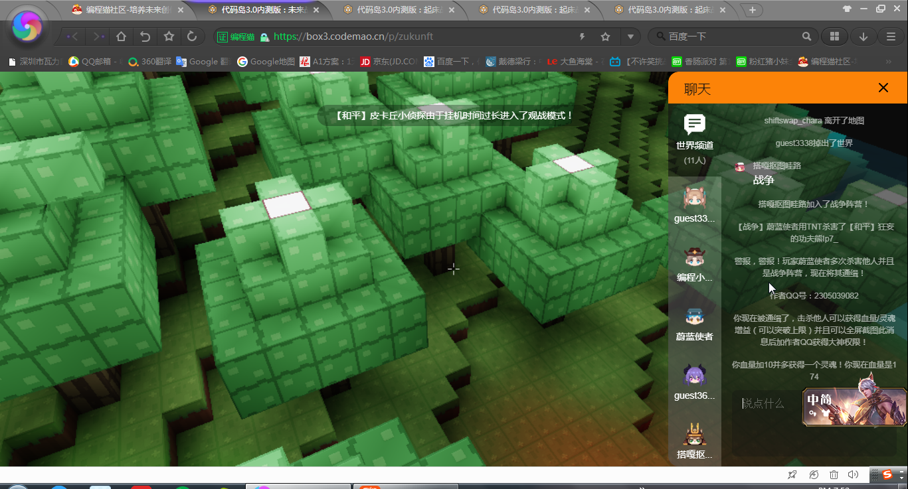
Task: Reload the current page
Action: [x=192, y=36]
